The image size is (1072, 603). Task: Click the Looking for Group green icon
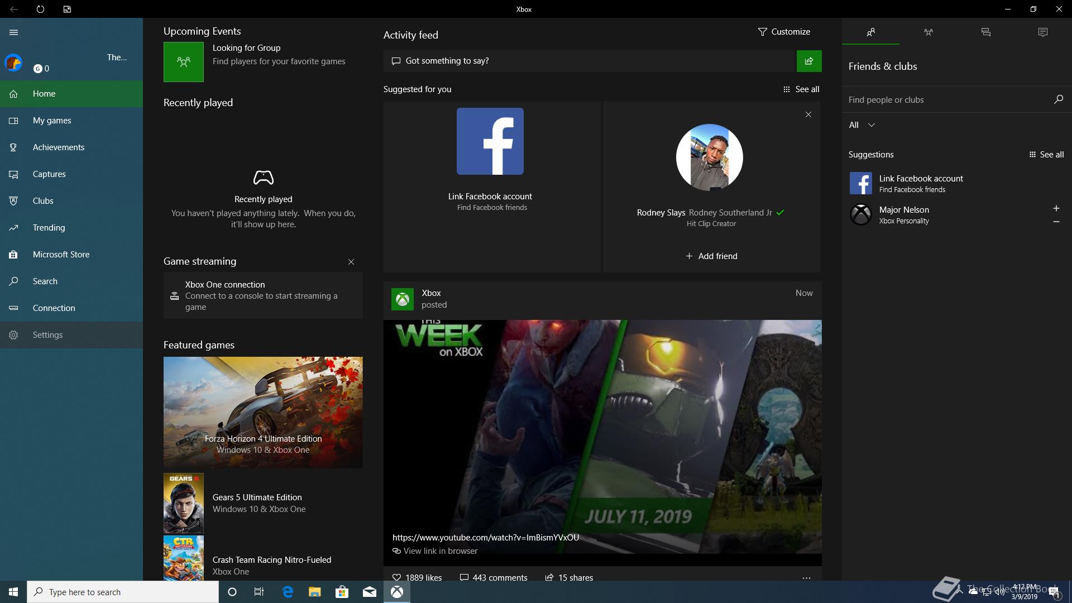[x=184, y=62]
